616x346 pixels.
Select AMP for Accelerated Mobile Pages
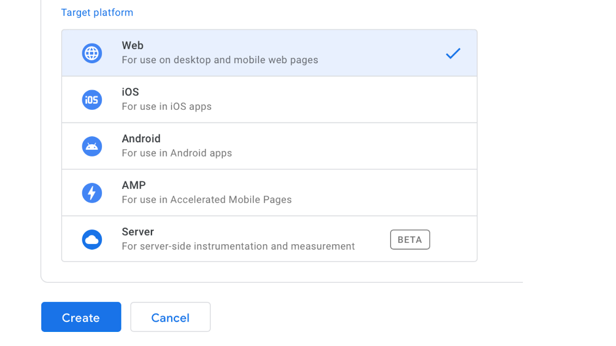click(x=269, y=193)
